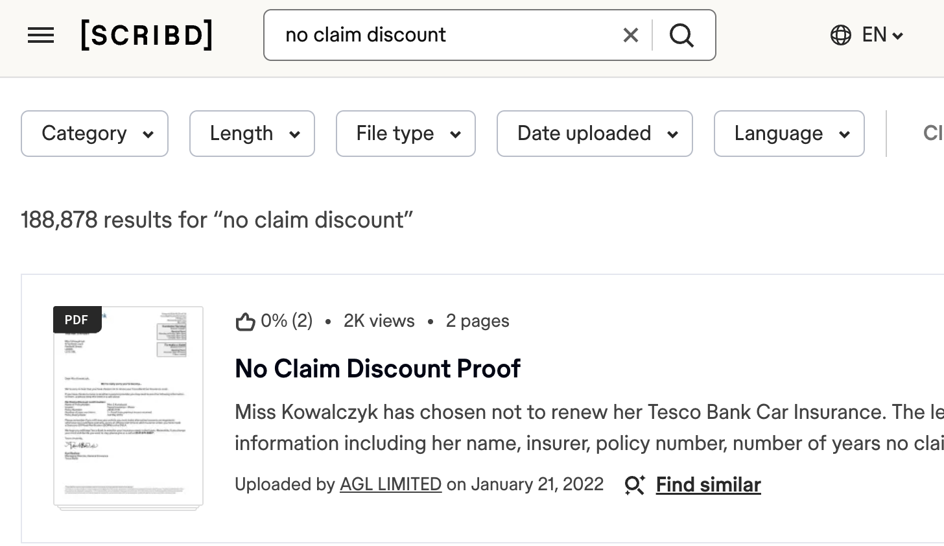Click the magnifying glass search icon
944x546 pixels.
(681, 35)
